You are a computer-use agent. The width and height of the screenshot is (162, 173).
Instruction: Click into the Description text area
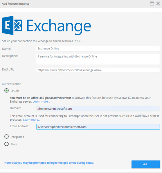click(x=98, y=59)
